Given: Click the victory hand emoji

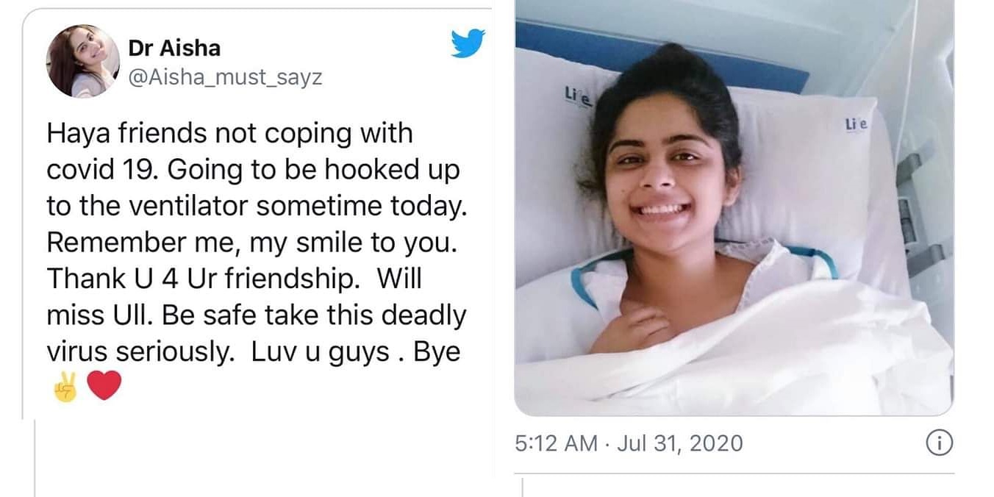Looking at the screenshot, I should click(65, 386).
